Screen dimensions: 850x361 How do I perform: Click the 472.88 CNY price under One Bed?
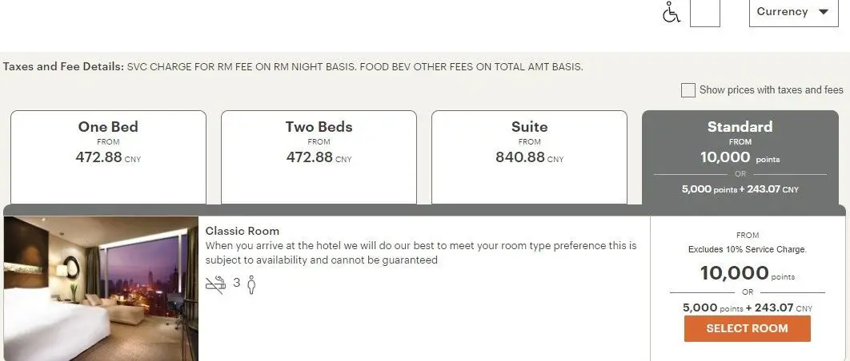point(108,157)
